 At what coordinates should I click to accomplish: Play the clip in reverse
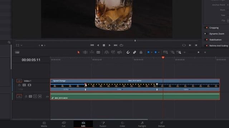click(98, 45)
